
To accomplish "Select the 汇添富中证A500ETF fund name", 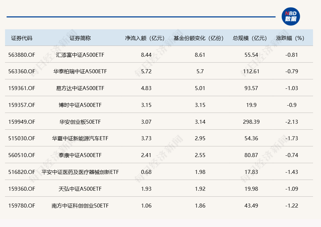I will [x=80, y=54].
